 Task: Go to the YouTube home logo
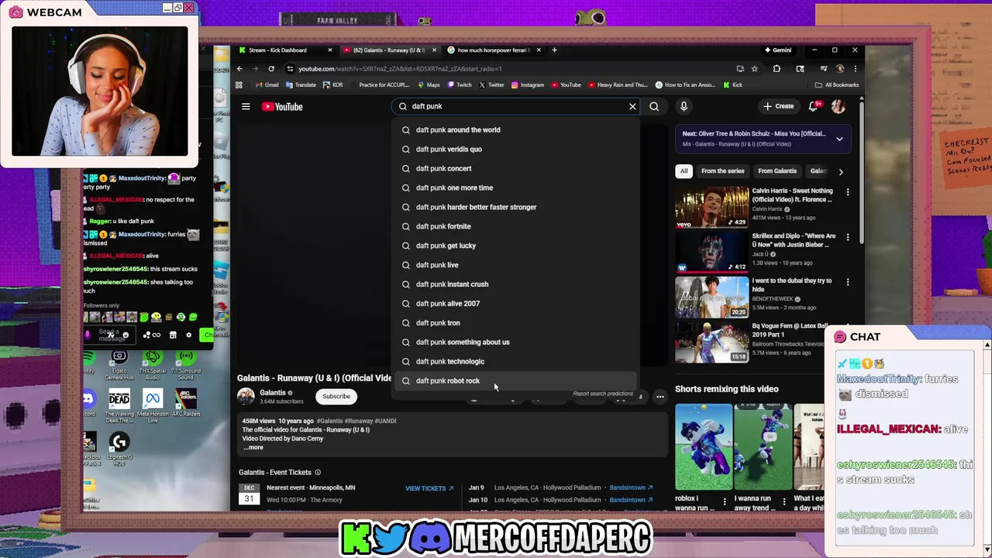282,107
